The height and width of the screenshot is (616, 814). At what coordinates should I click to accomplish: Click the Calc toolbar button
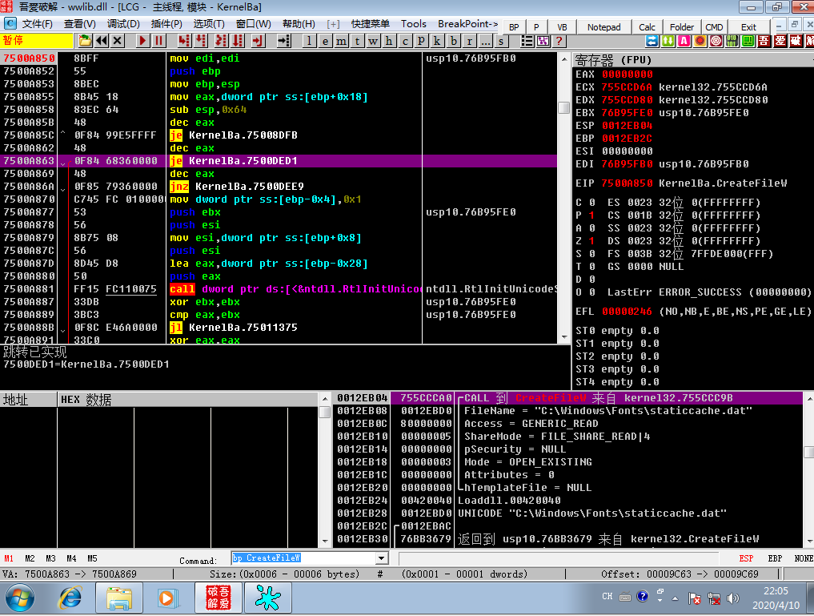tap(647, 27)
